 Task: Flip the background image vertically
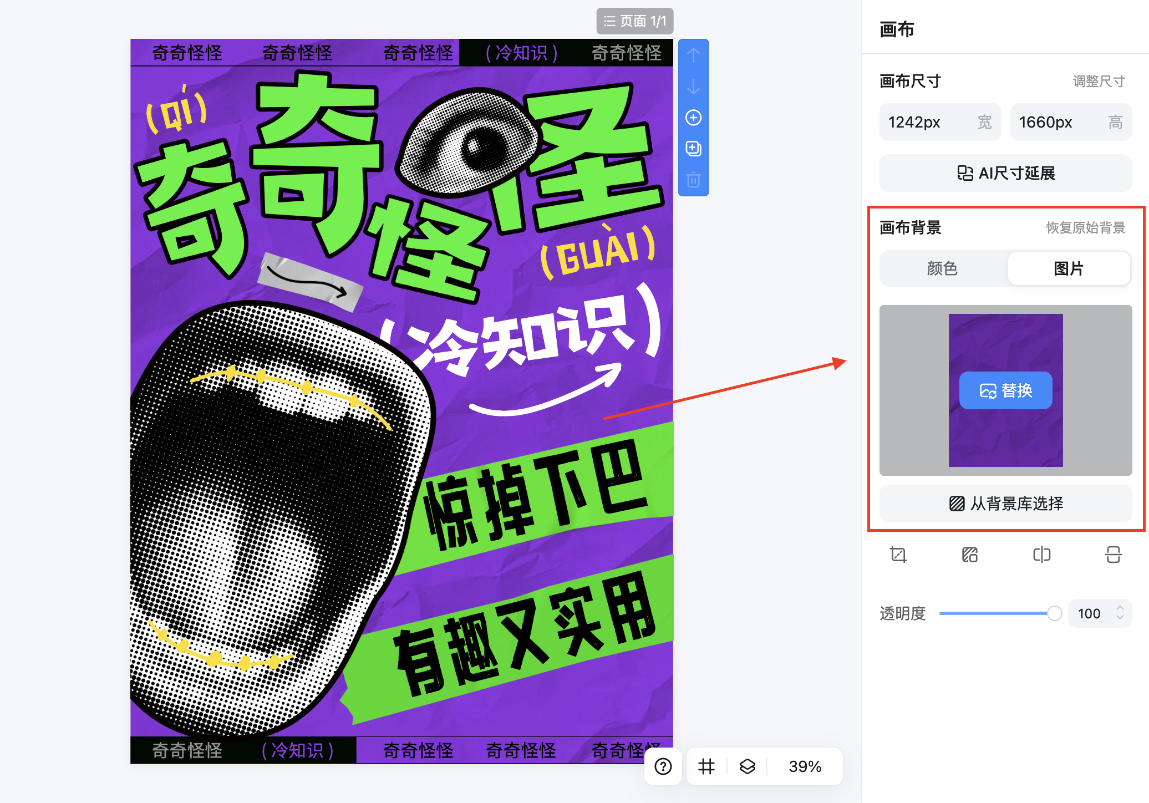point(1114,555)
